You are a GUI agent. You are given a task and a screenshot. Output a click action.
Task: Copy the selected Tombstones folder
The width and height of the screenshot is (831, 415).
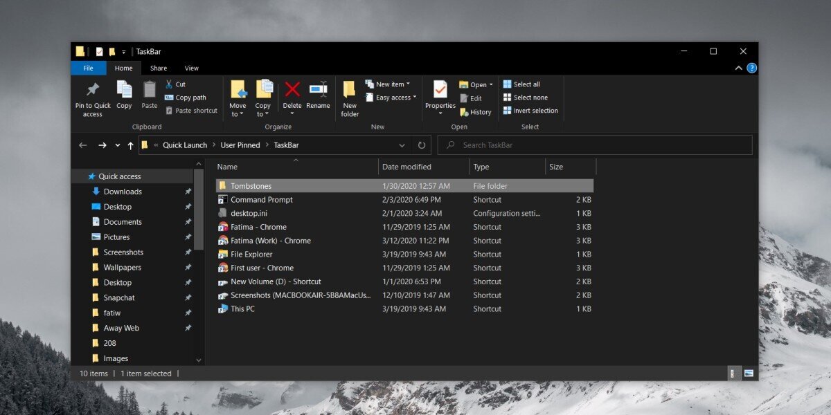point(124,97)
